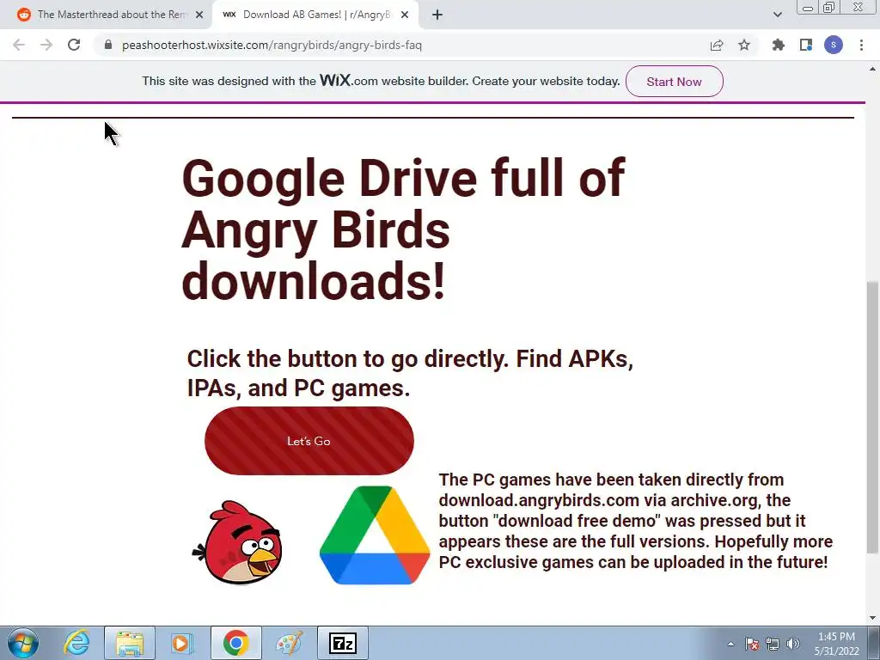The width and height of the screenshot is (880, 660).
Task: Close the Download AB Games tab
Action: (405, 15)
